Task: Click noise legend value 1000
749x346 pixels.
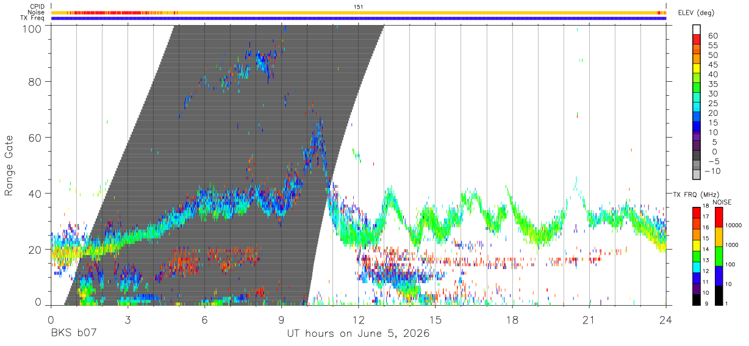Action: [x=731, y=245]
